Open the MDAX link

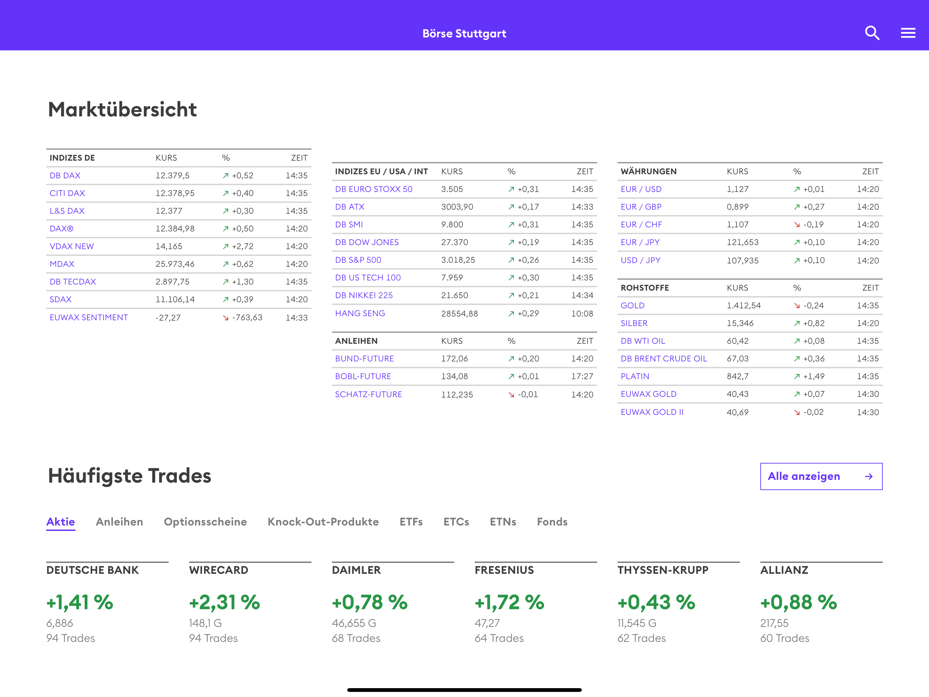62,263
